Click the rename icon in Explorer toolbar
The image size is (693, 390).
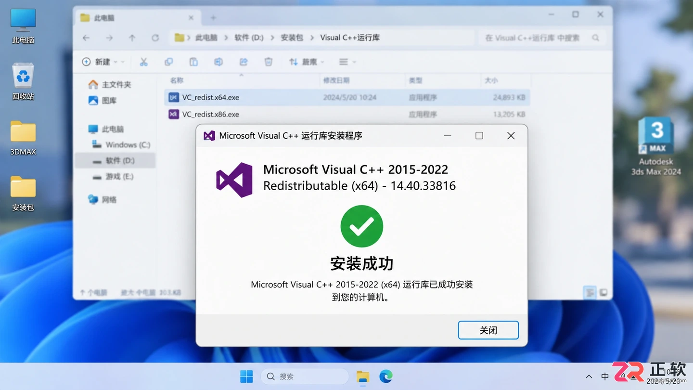(218, 62)
